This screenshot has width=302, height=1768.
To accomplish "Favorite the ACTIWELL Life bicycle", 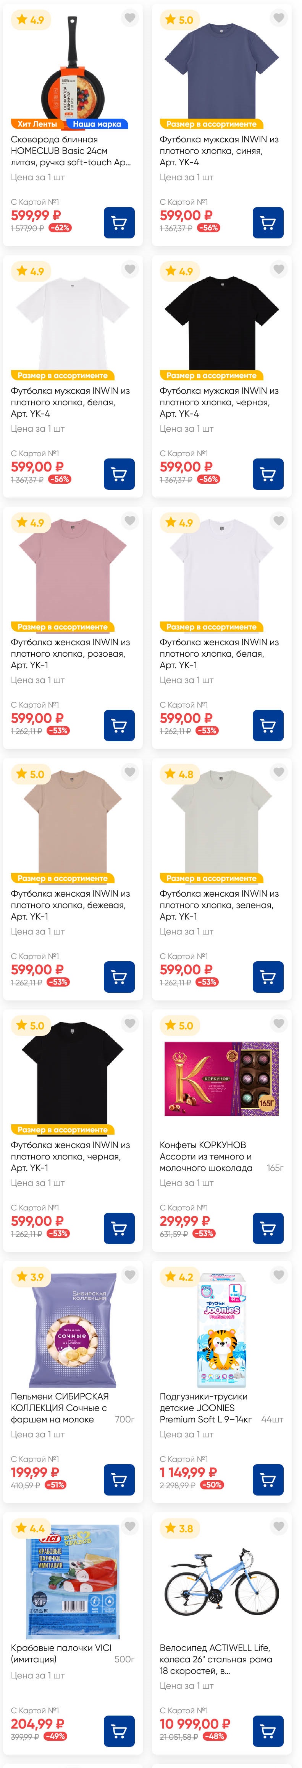I will tap(278, 1526).
